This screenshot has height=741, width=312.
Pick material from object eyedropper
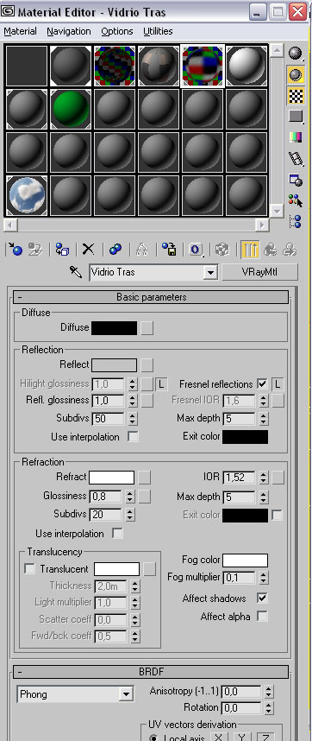[x=75, y=272]
